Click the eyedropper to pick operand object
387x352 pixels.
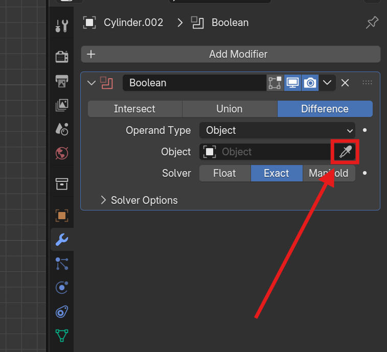pos(345,152)
